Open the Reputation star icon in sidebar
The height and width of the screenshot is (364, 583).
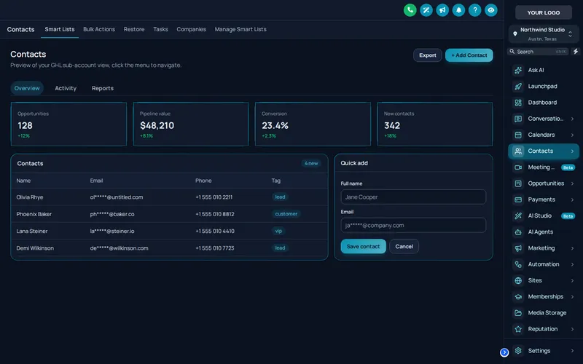point(518,329)
